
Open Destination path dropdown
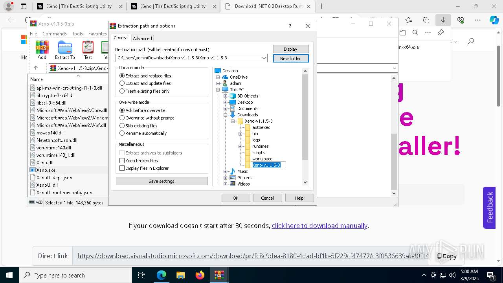coord(264,58)
